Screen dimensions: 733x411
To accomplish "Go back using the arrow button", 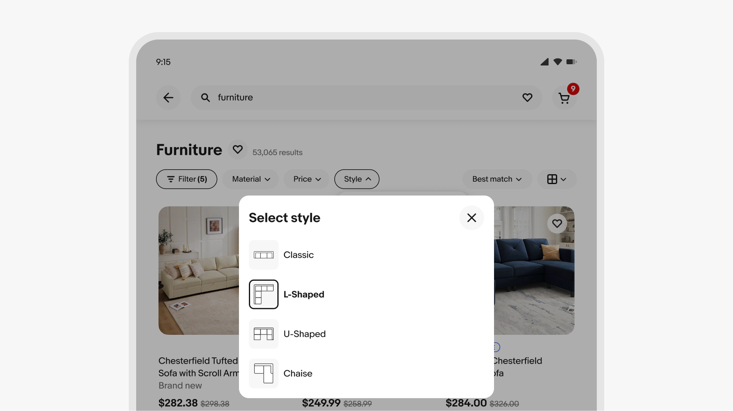I will (x=168, y=98).
